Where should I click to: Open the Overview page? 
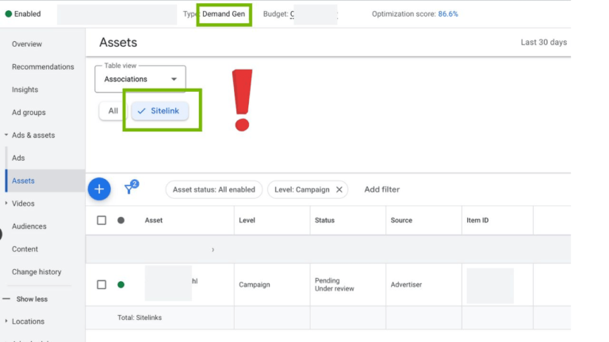tap(27, 44)
